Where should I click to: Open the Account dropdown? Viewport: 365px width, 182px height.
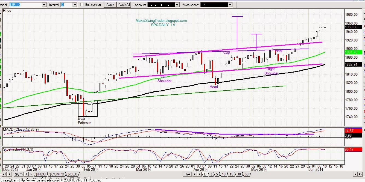177,5
